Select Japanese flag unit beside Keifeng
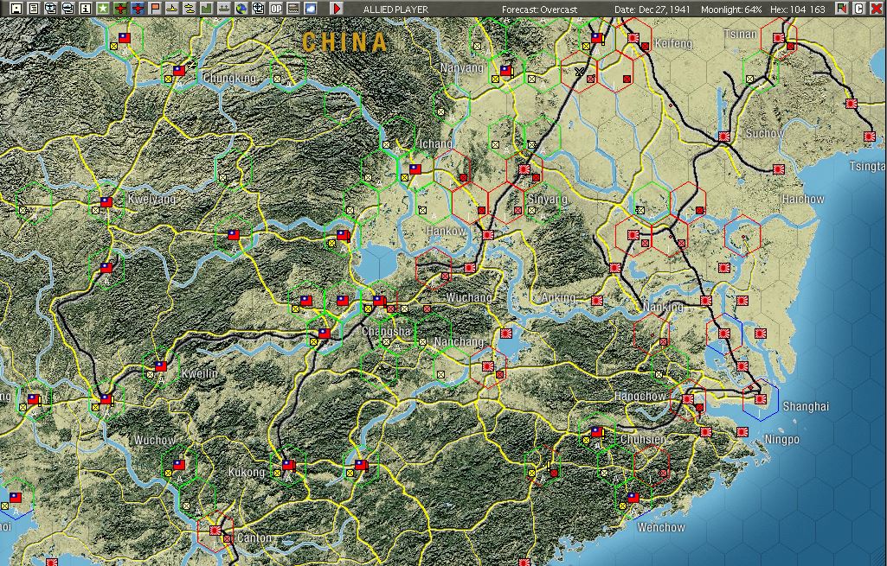This screenshot has height=566, width=887. click(x=633, y=38)
